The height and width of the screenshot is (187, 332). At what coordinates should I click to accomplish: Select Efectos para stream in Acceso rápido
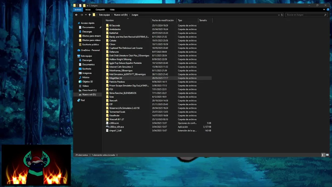tap(92, 36)
